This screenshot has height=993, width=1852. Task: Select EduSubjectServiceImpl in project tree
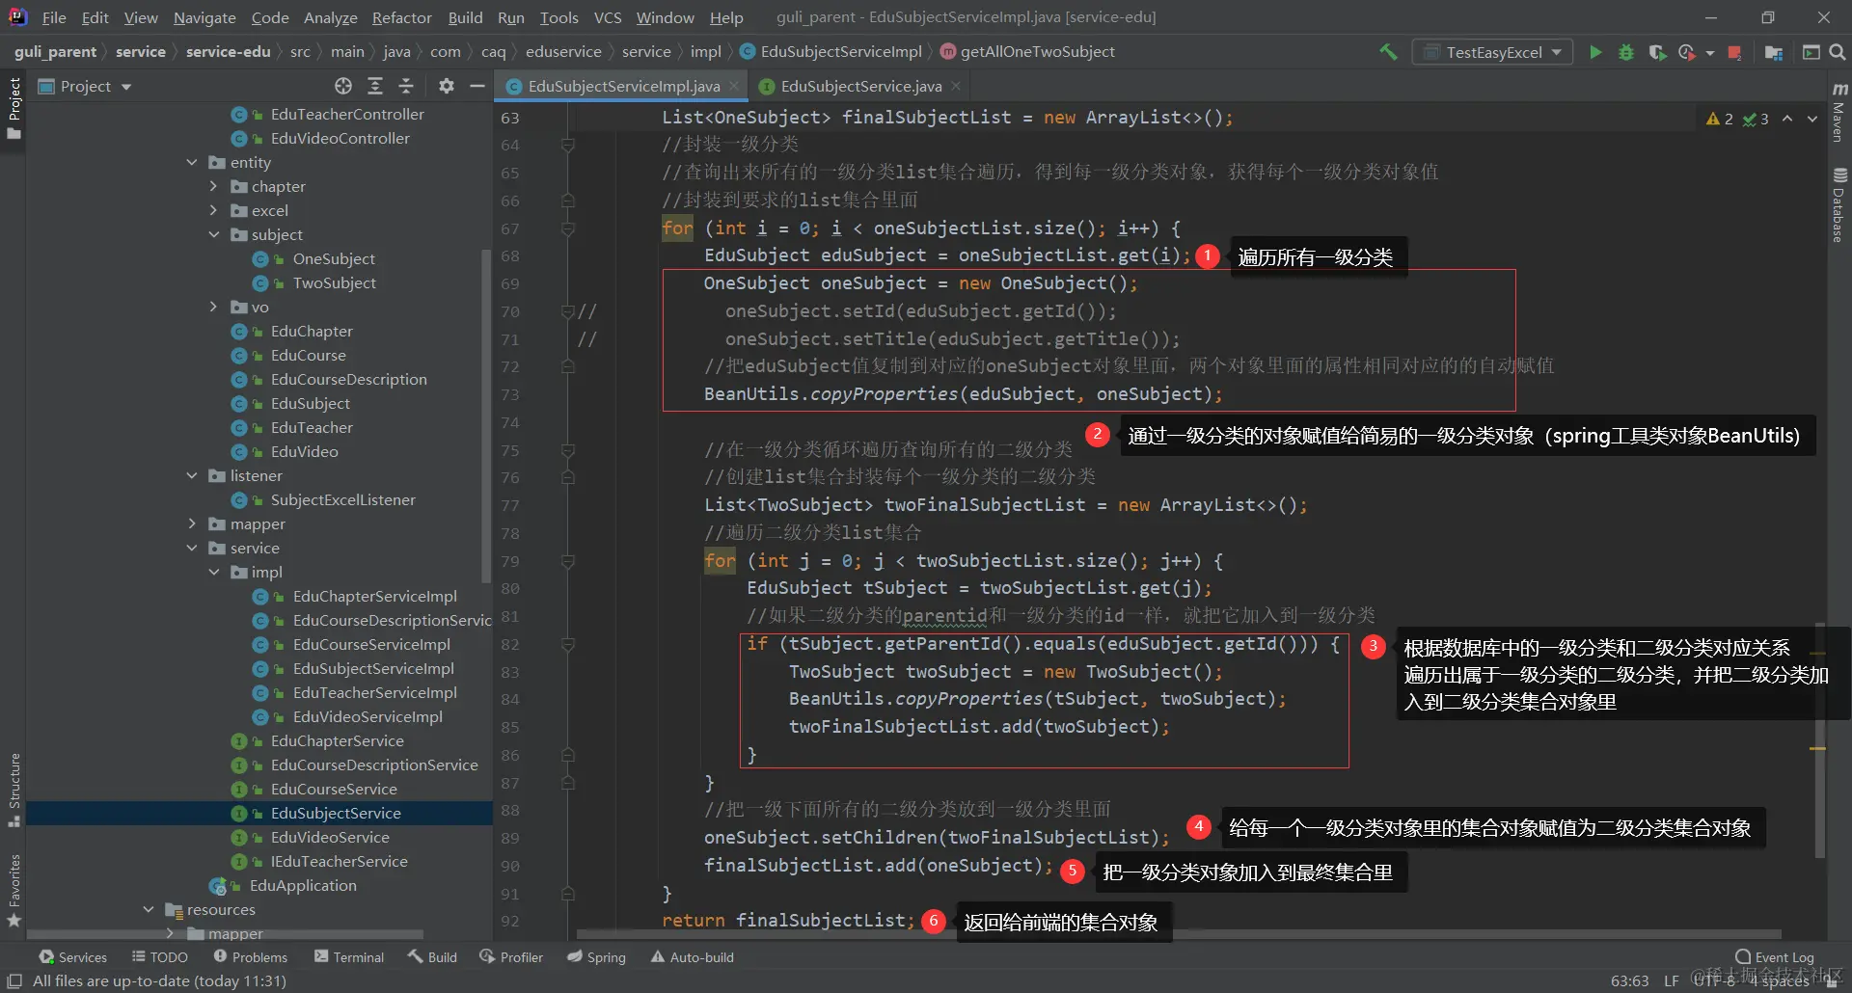tap(373, 669)
